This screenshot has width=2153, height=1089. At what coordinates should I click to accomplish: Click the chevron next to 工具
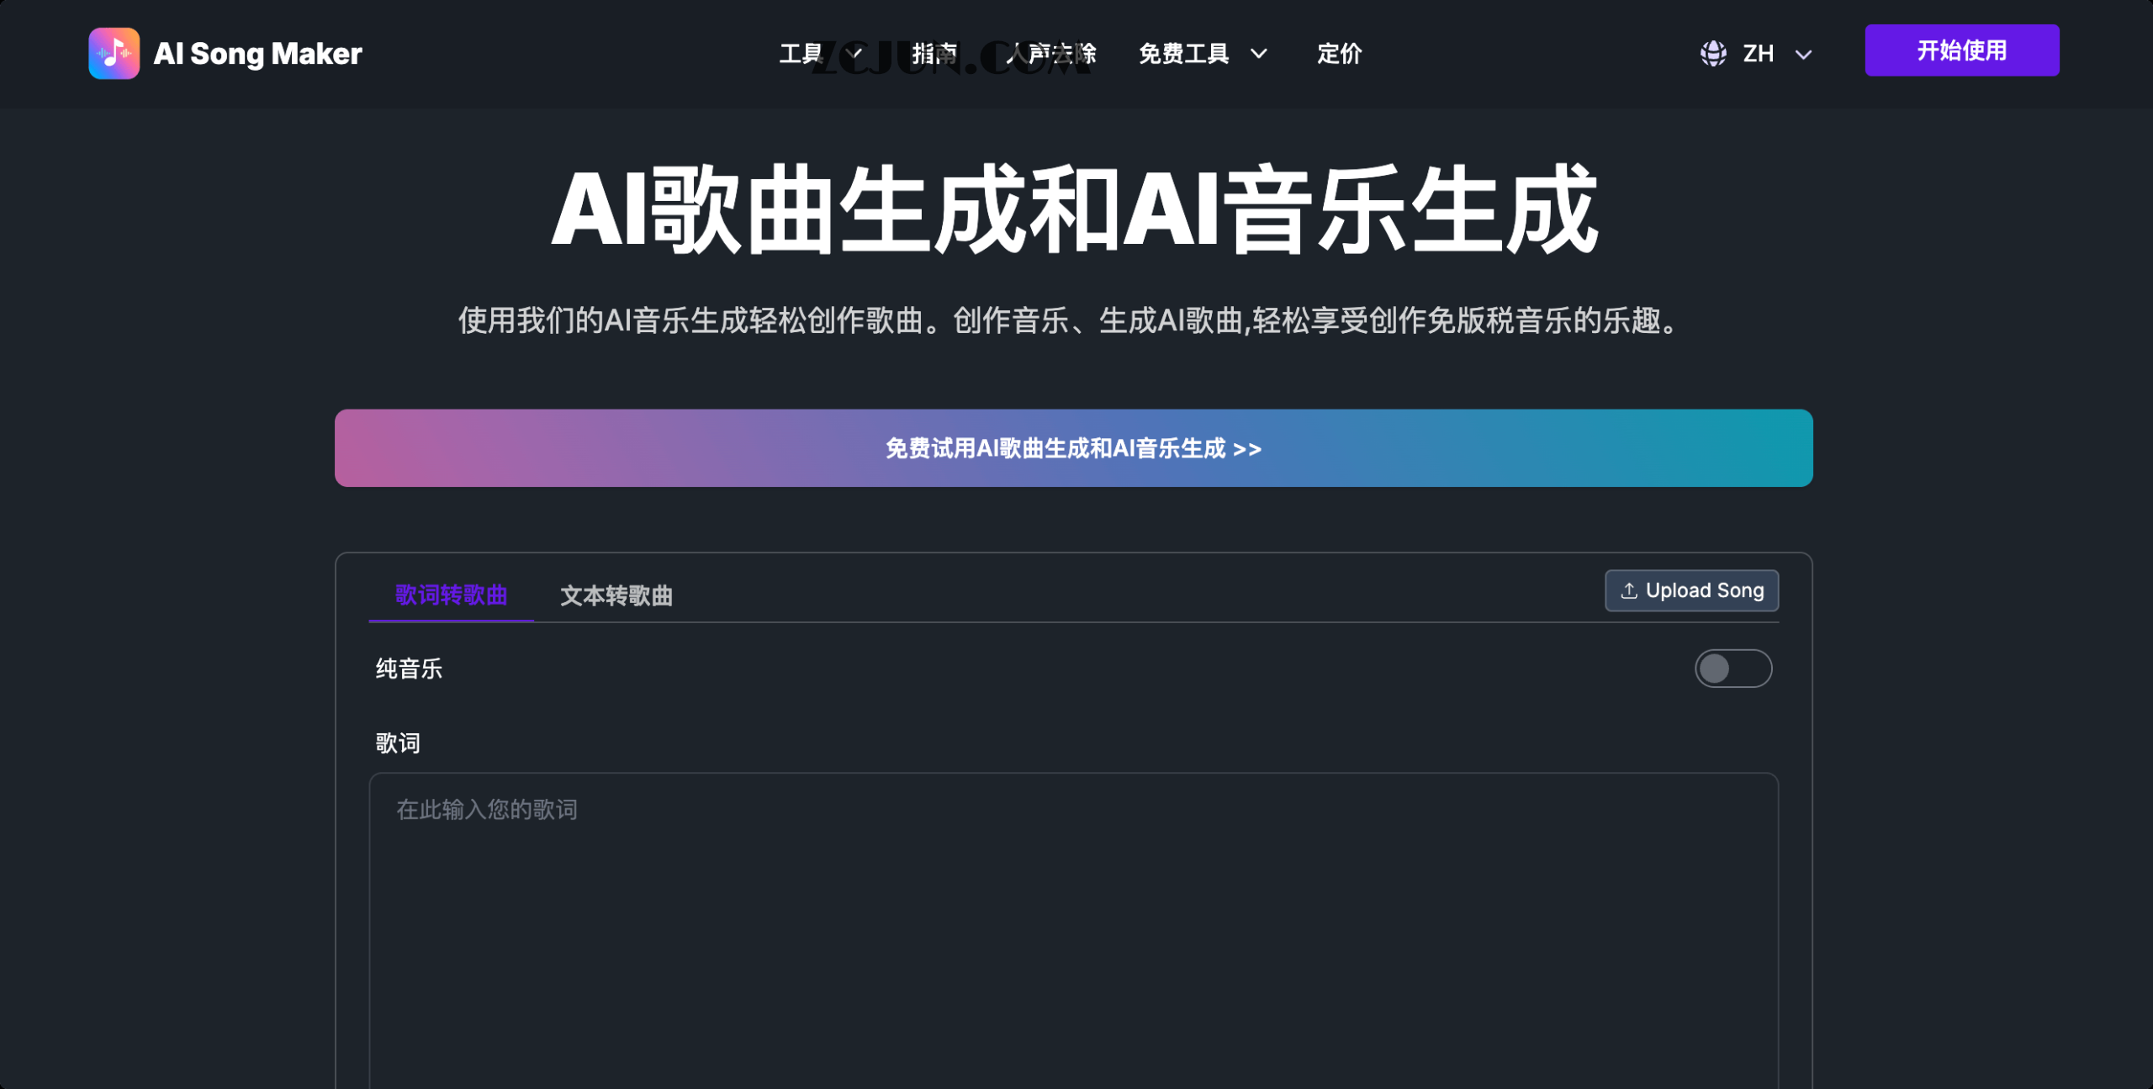click(854, 53)
